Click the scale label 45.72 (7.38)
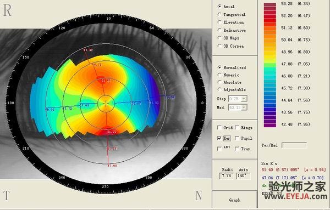This screenshot has height=210, width=330. pyautogui.click(x=295, y=88)
